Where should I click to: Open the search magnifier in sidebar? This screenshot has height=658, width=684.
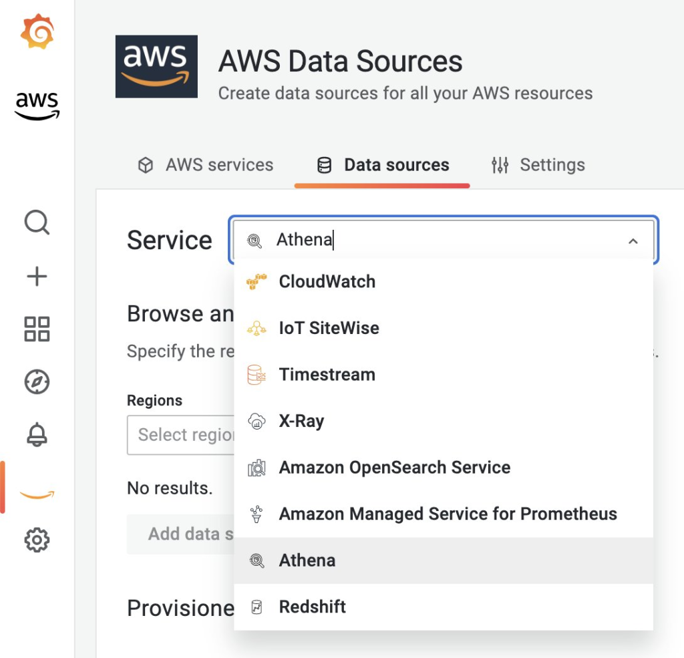tap(37, 222)
